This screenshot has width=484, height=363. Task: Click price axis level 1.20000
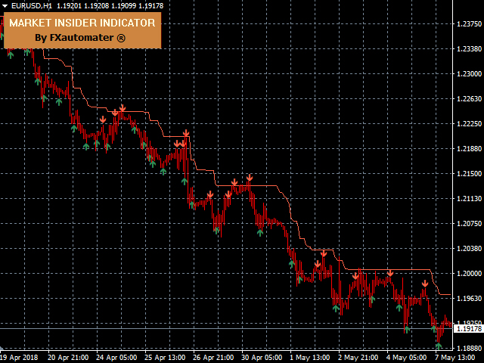[469, 274]
